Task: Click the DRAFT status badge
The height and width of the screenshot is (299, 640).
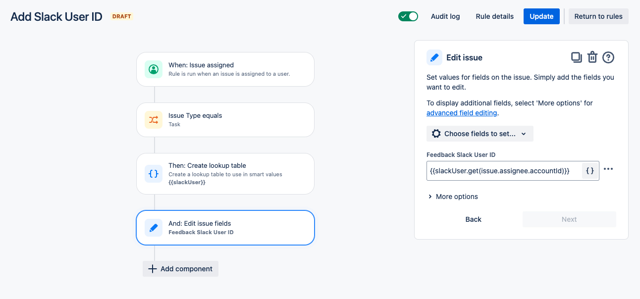Action: (122, 16)
